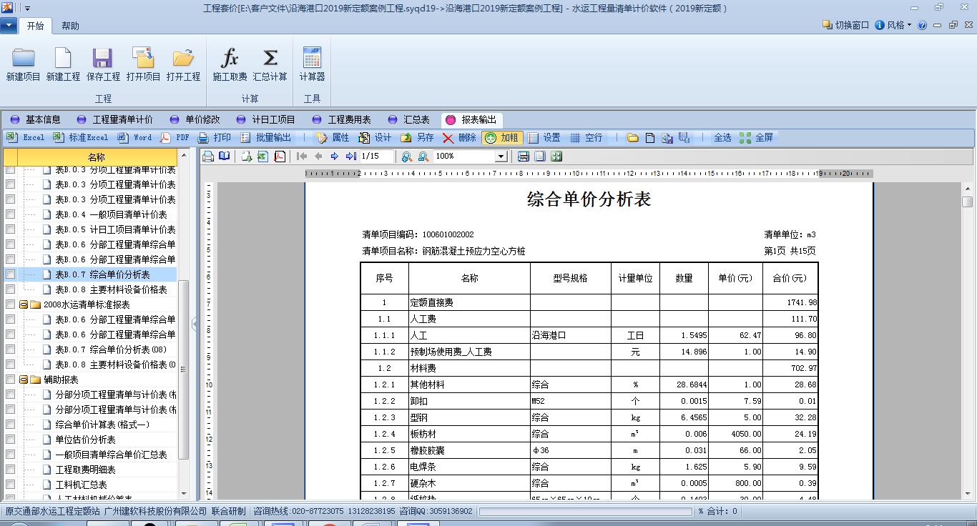This screenshot has width=977, height=526.
Task: Switch to 全屏 full screen view
Action: point(757,137)
